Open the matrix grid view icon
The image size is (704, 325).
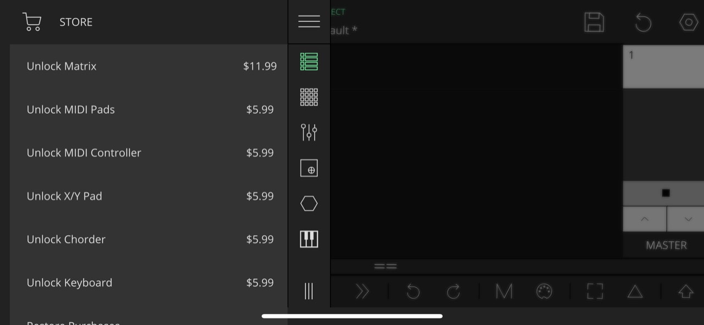309,97
